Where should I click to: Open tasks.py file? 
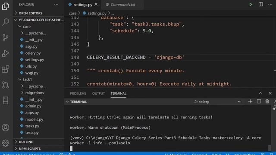[32, 126]
